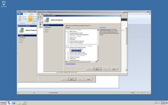Check Windows Server Migration Tools

(x=68, y=52)
